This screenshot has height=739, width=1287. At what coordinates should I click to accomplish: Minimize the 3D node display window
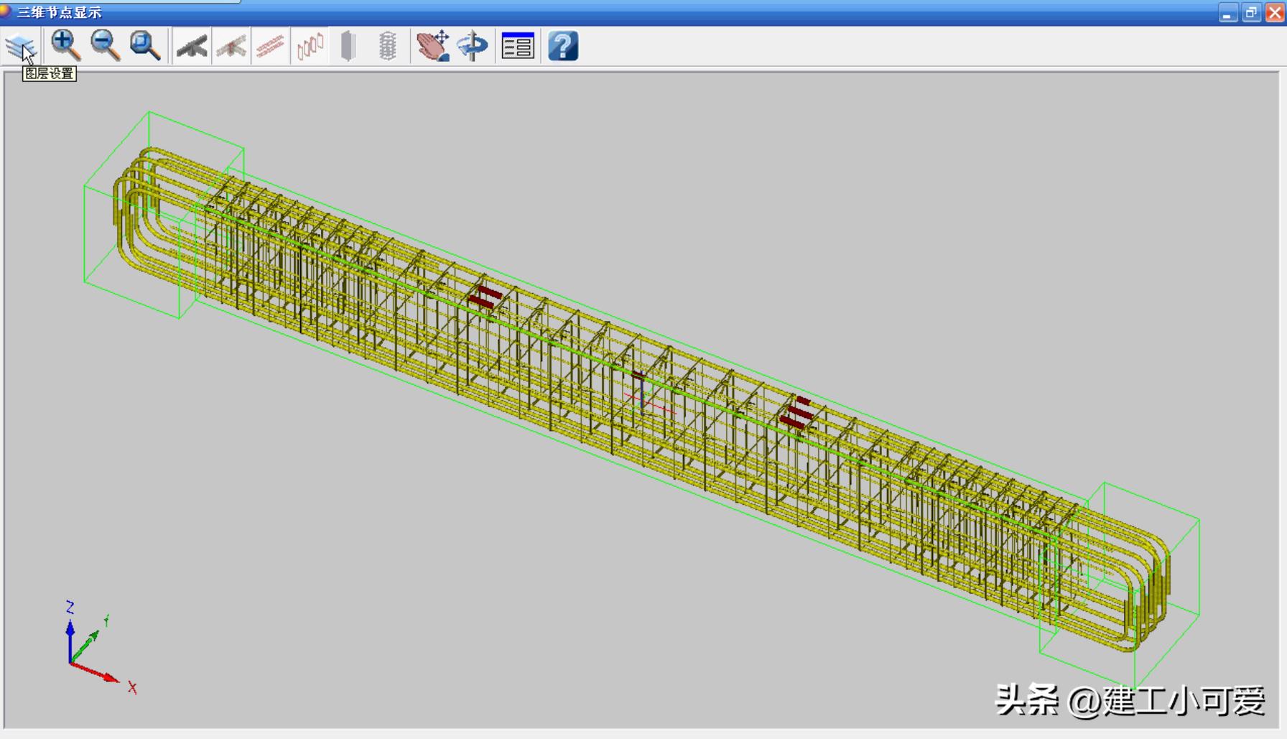pyautogui.click(x=1227, y=13)
